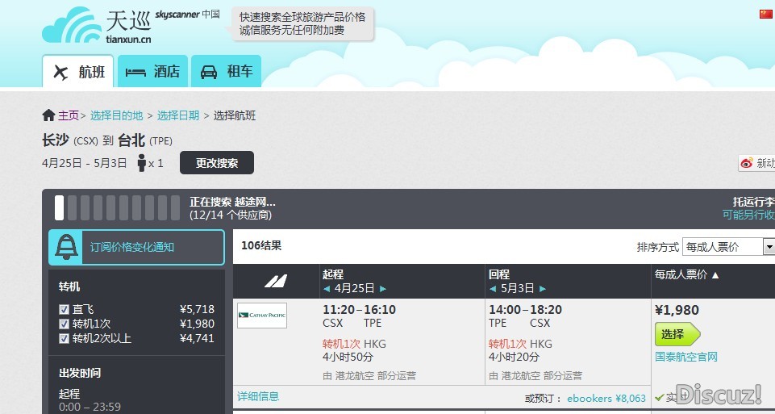Switch to the 酒店 hotels tab
Screen dimensions: 775x414
153,71
